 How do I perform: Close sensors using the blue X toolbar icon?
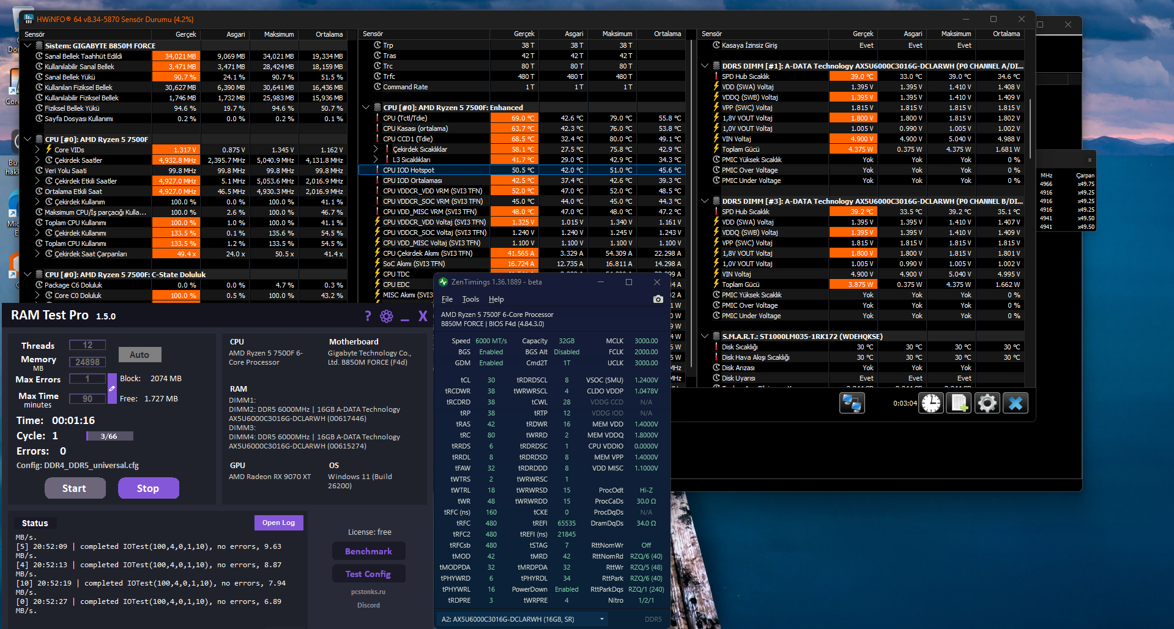coord(1015,403)
